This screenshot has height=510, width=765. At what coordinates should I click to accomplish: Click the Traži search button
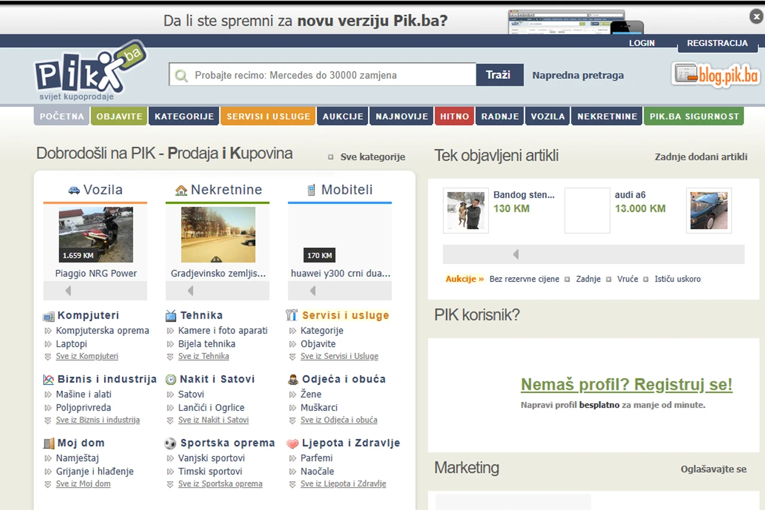click(x=500, y=75)
